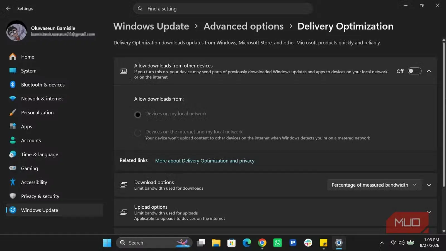Open Task View from the taskbar
The width and height of the screenshot is (446, 251).
click(201, 243)
